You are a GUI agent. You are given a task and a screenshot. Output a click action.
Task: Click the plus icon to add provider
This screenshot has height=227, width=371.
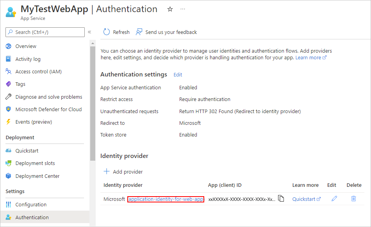(x=107, y=172)
